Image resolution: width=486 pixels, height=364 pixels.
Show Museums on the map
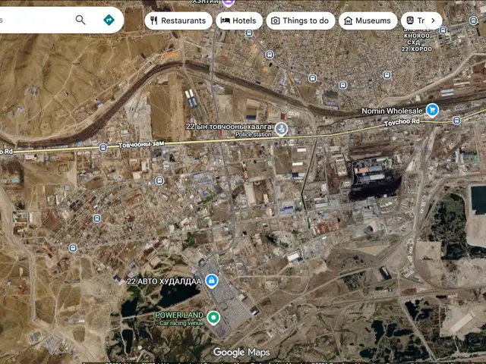tap(368, 20)
